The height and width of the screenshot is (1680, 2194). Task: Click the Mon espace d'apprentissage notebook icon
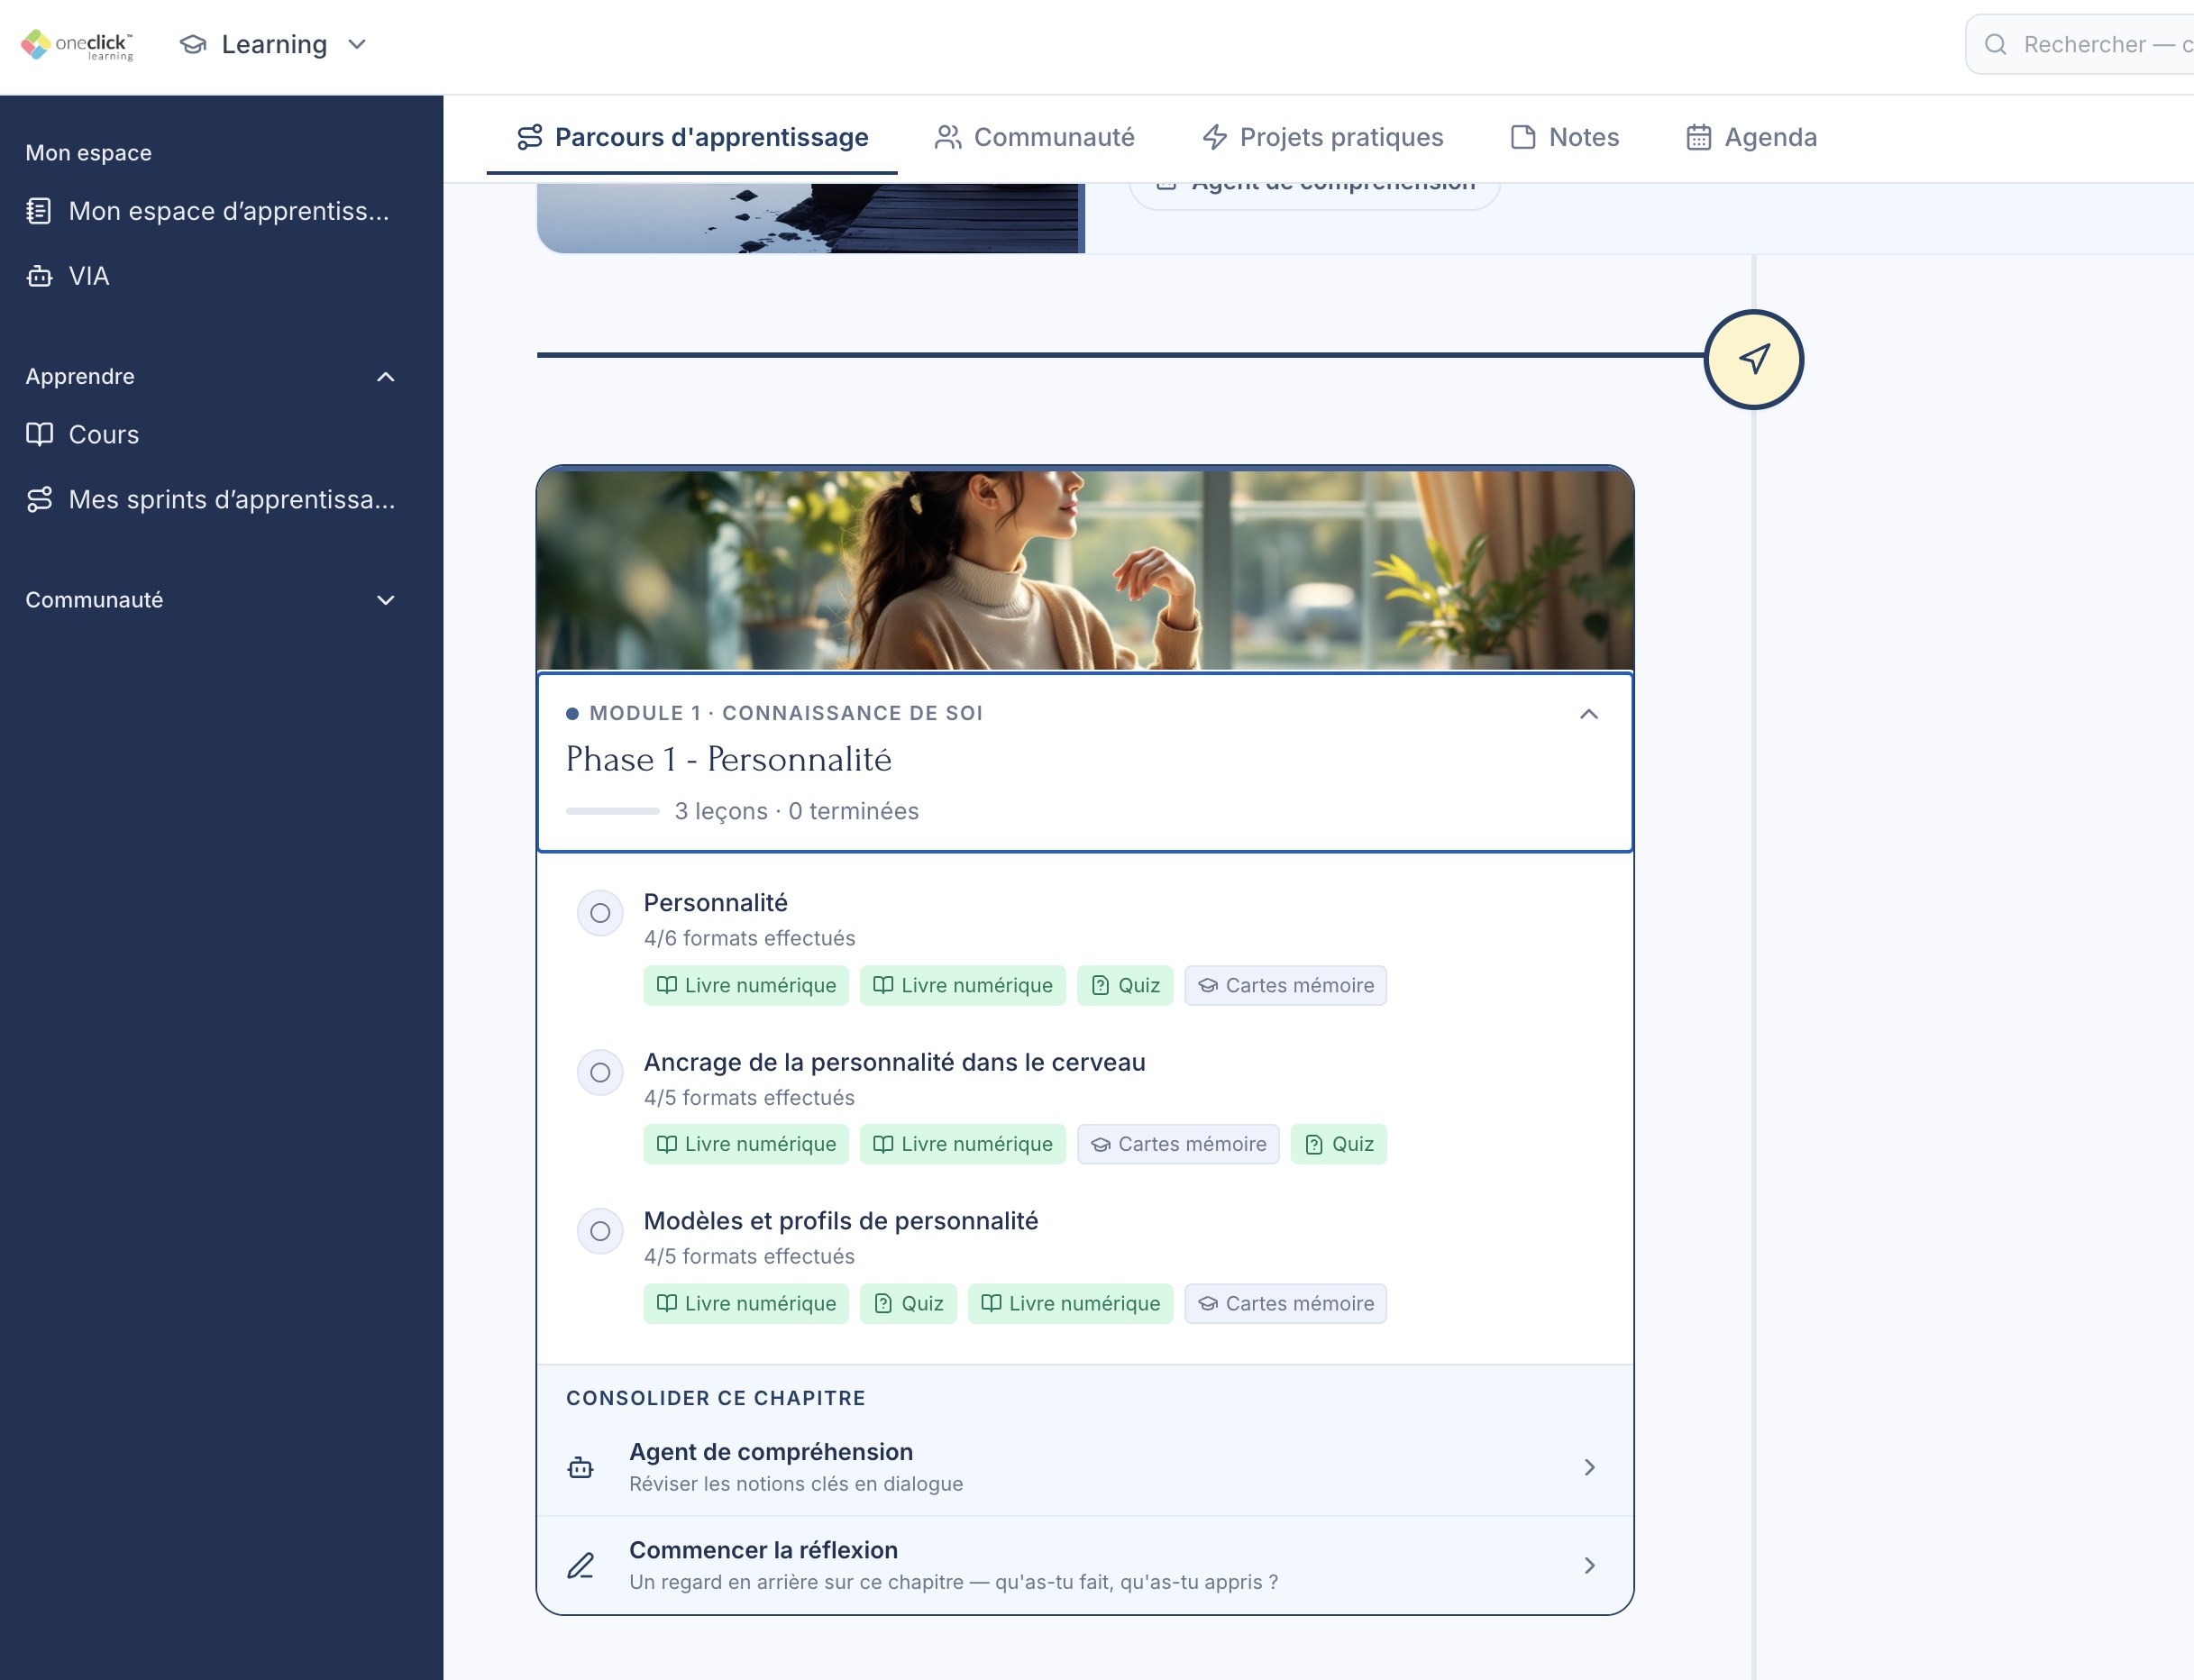point(39,211)
